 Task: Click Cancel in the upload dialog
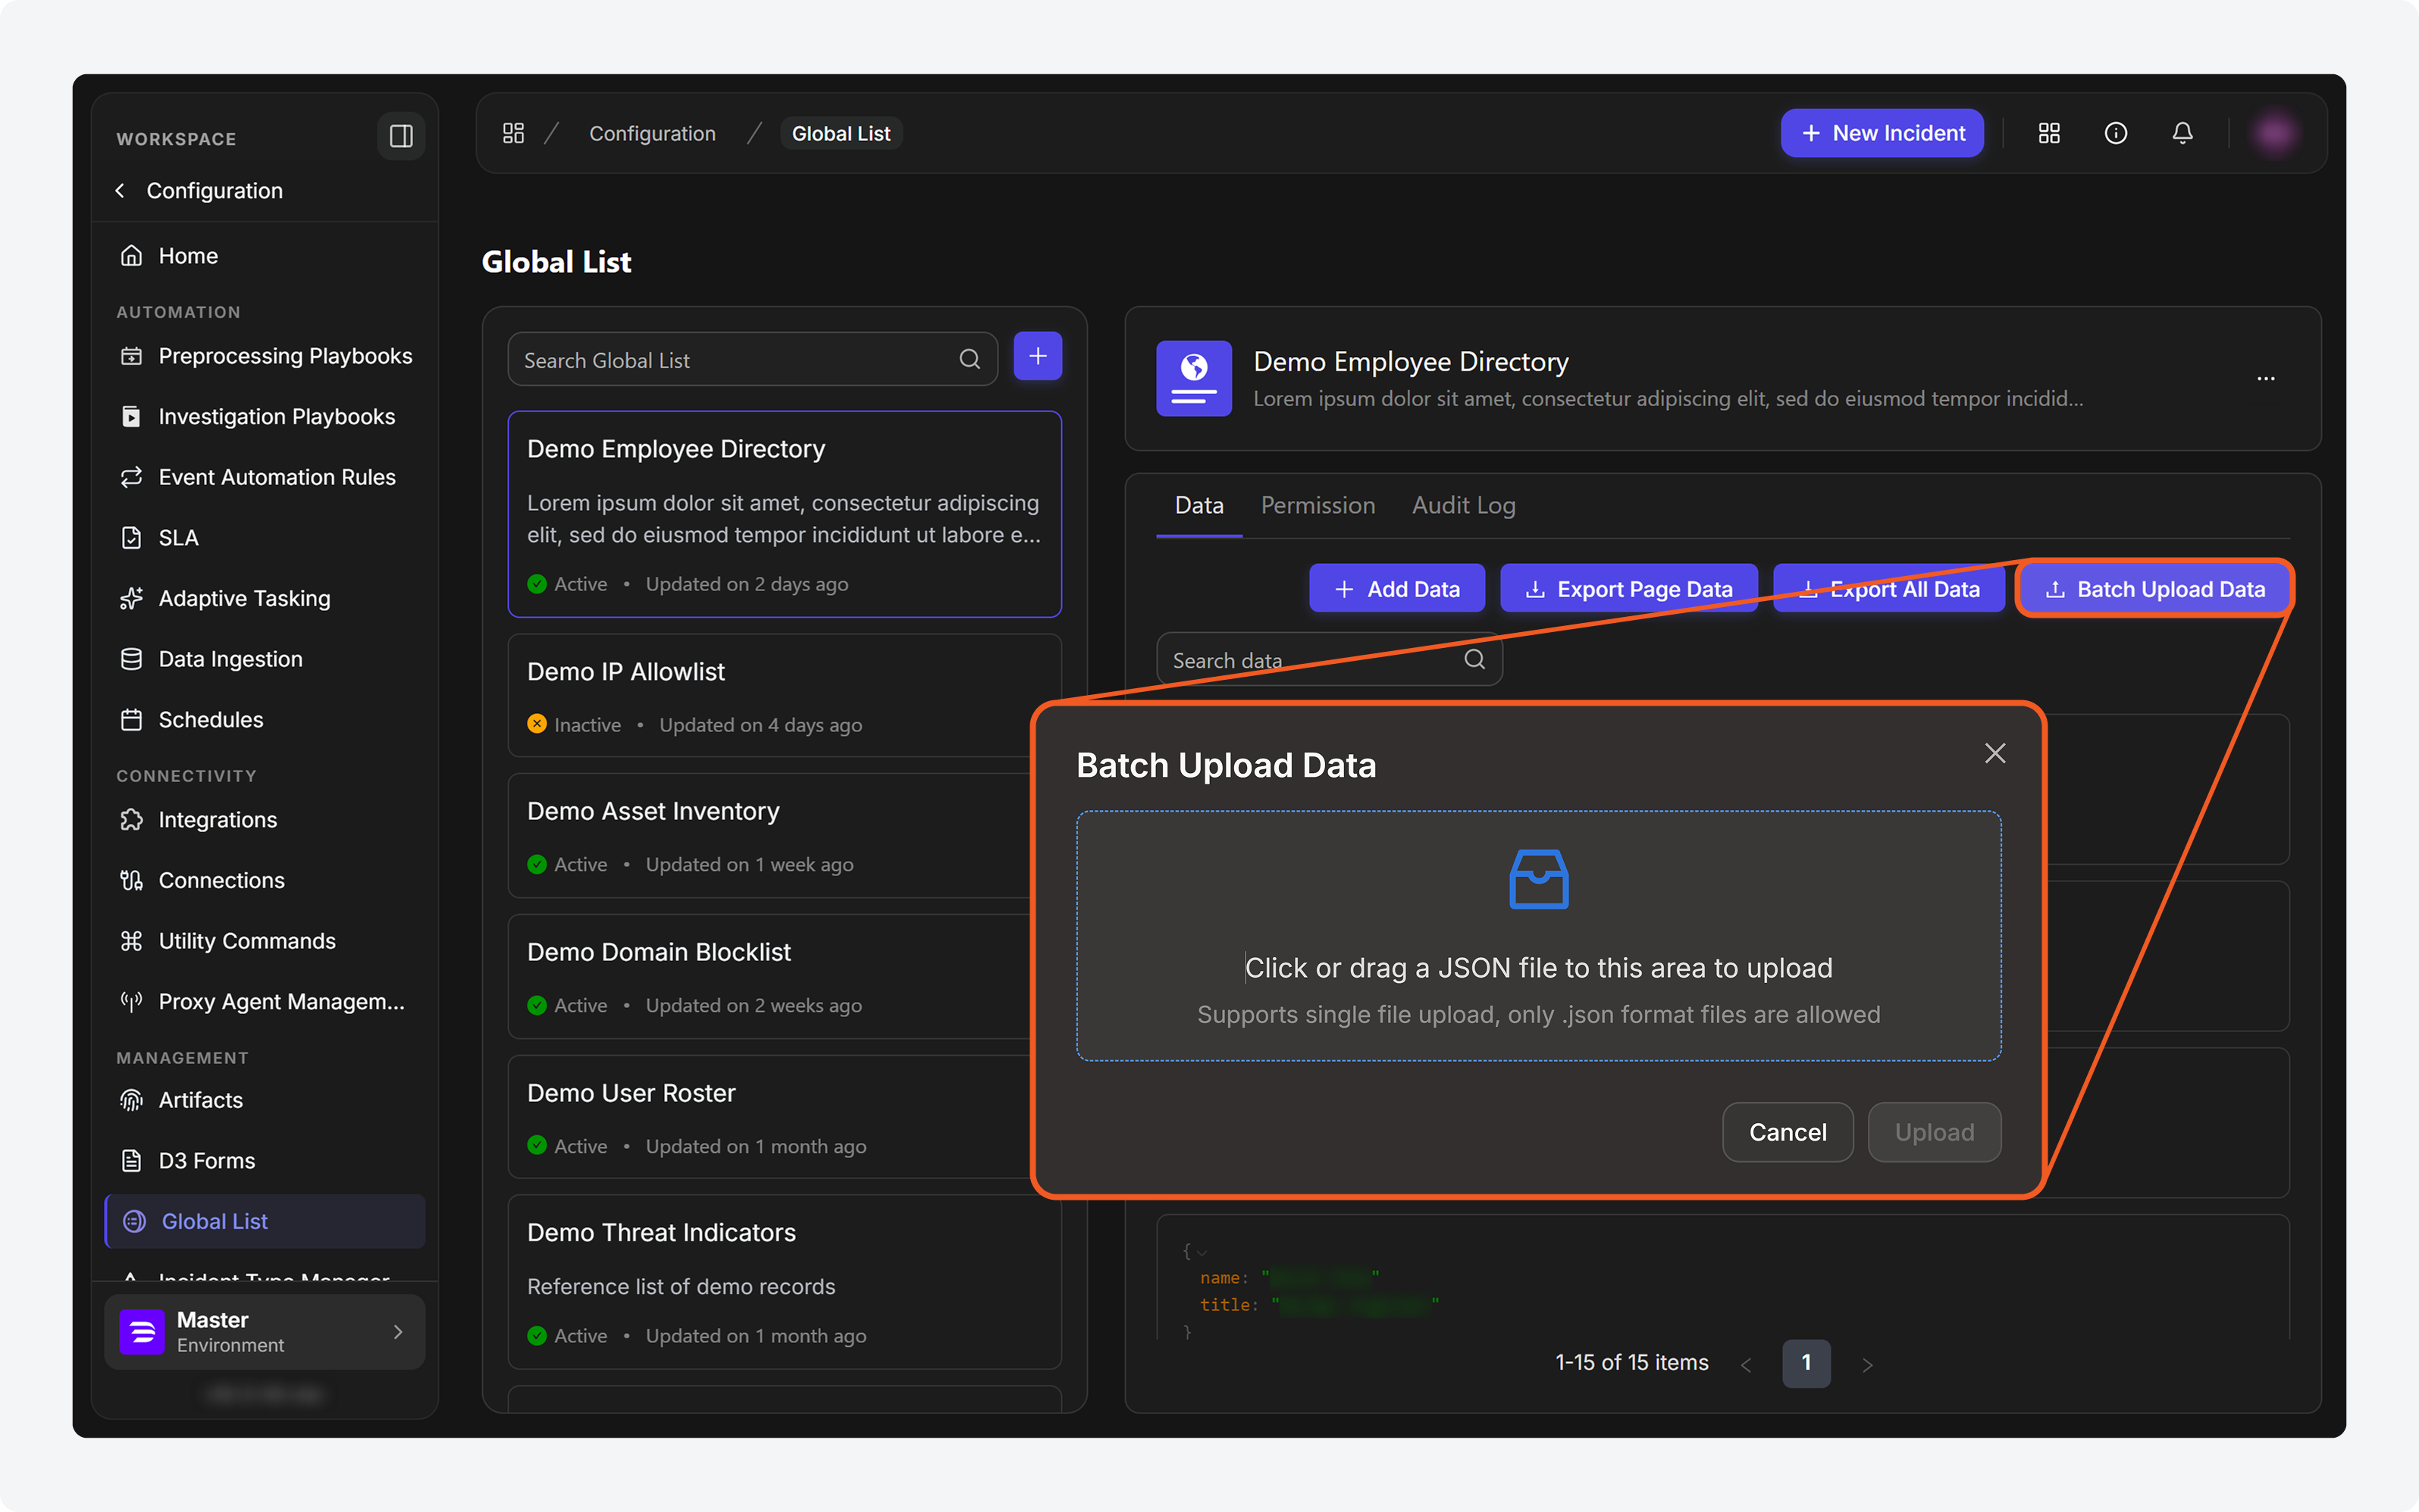1787,1132
